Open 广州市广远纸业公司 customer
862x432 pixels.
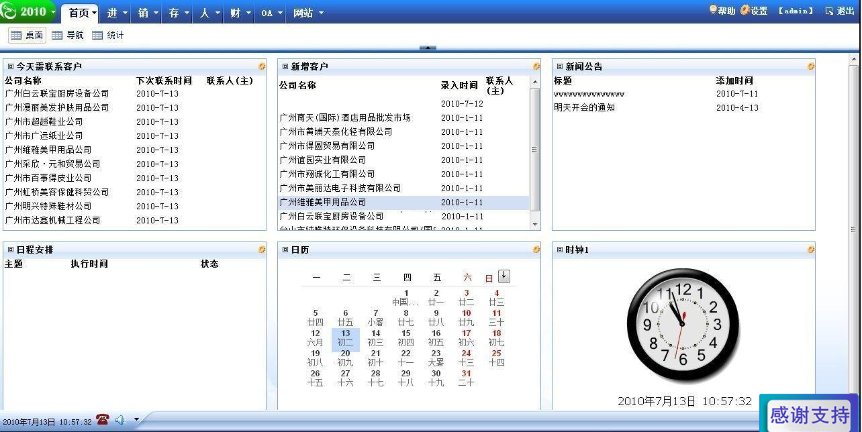(44, 136)
